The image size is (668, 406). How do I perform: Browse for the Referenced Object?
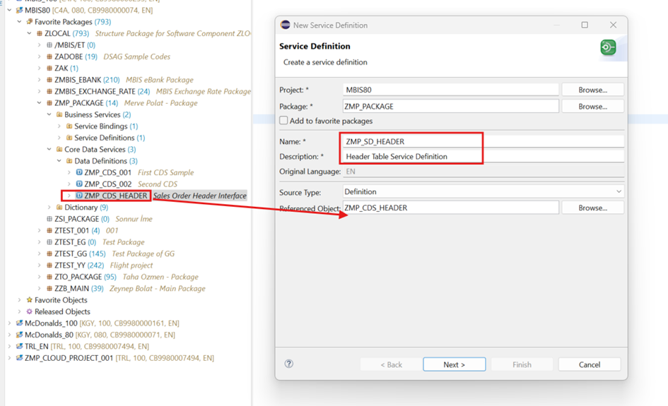[x=592, y=208]
